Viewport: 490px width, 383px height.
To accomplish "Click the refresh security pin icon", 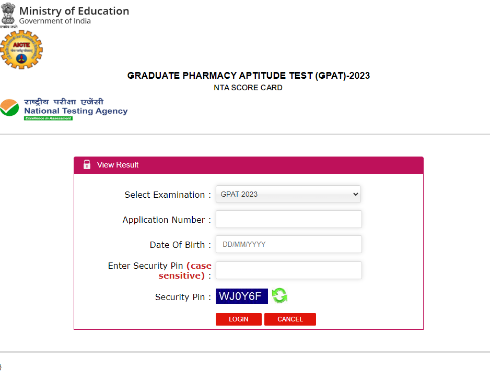I will coord(279,296).
